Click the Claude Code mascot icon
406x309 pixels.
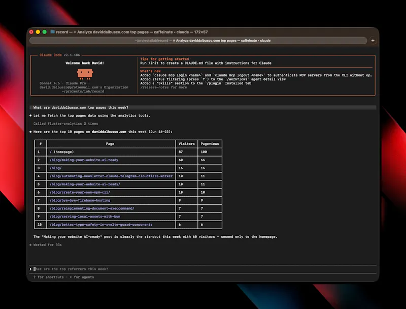pyautogui.click(x=85, y=74)
